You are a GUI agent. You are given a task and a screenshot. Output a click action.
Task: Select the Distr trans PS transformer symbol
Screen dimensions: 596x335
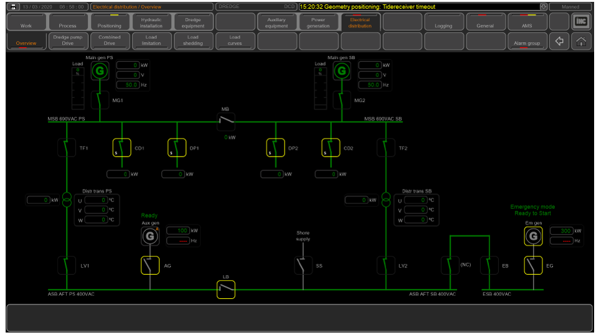(x=67, y=200)
